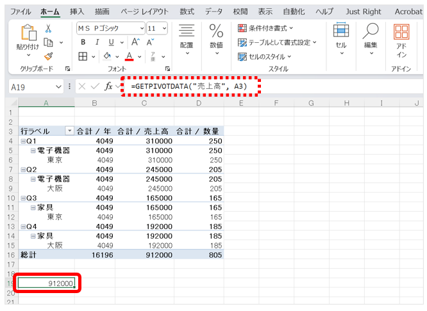Open セルのスタイル cell styles menu
Viewport: 427px width, 311px height.
click(x=264, y=56)
